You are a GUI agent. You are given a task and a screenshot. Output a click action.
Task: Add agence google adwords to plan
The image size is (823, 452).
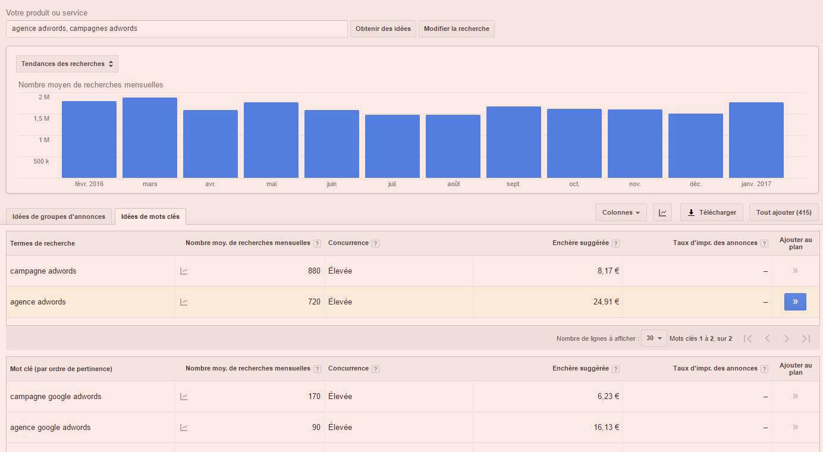click(x=795, y=427)
